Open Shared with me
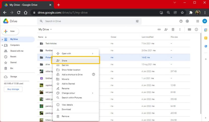The image size is (209, 122). (x=17, y=51)
